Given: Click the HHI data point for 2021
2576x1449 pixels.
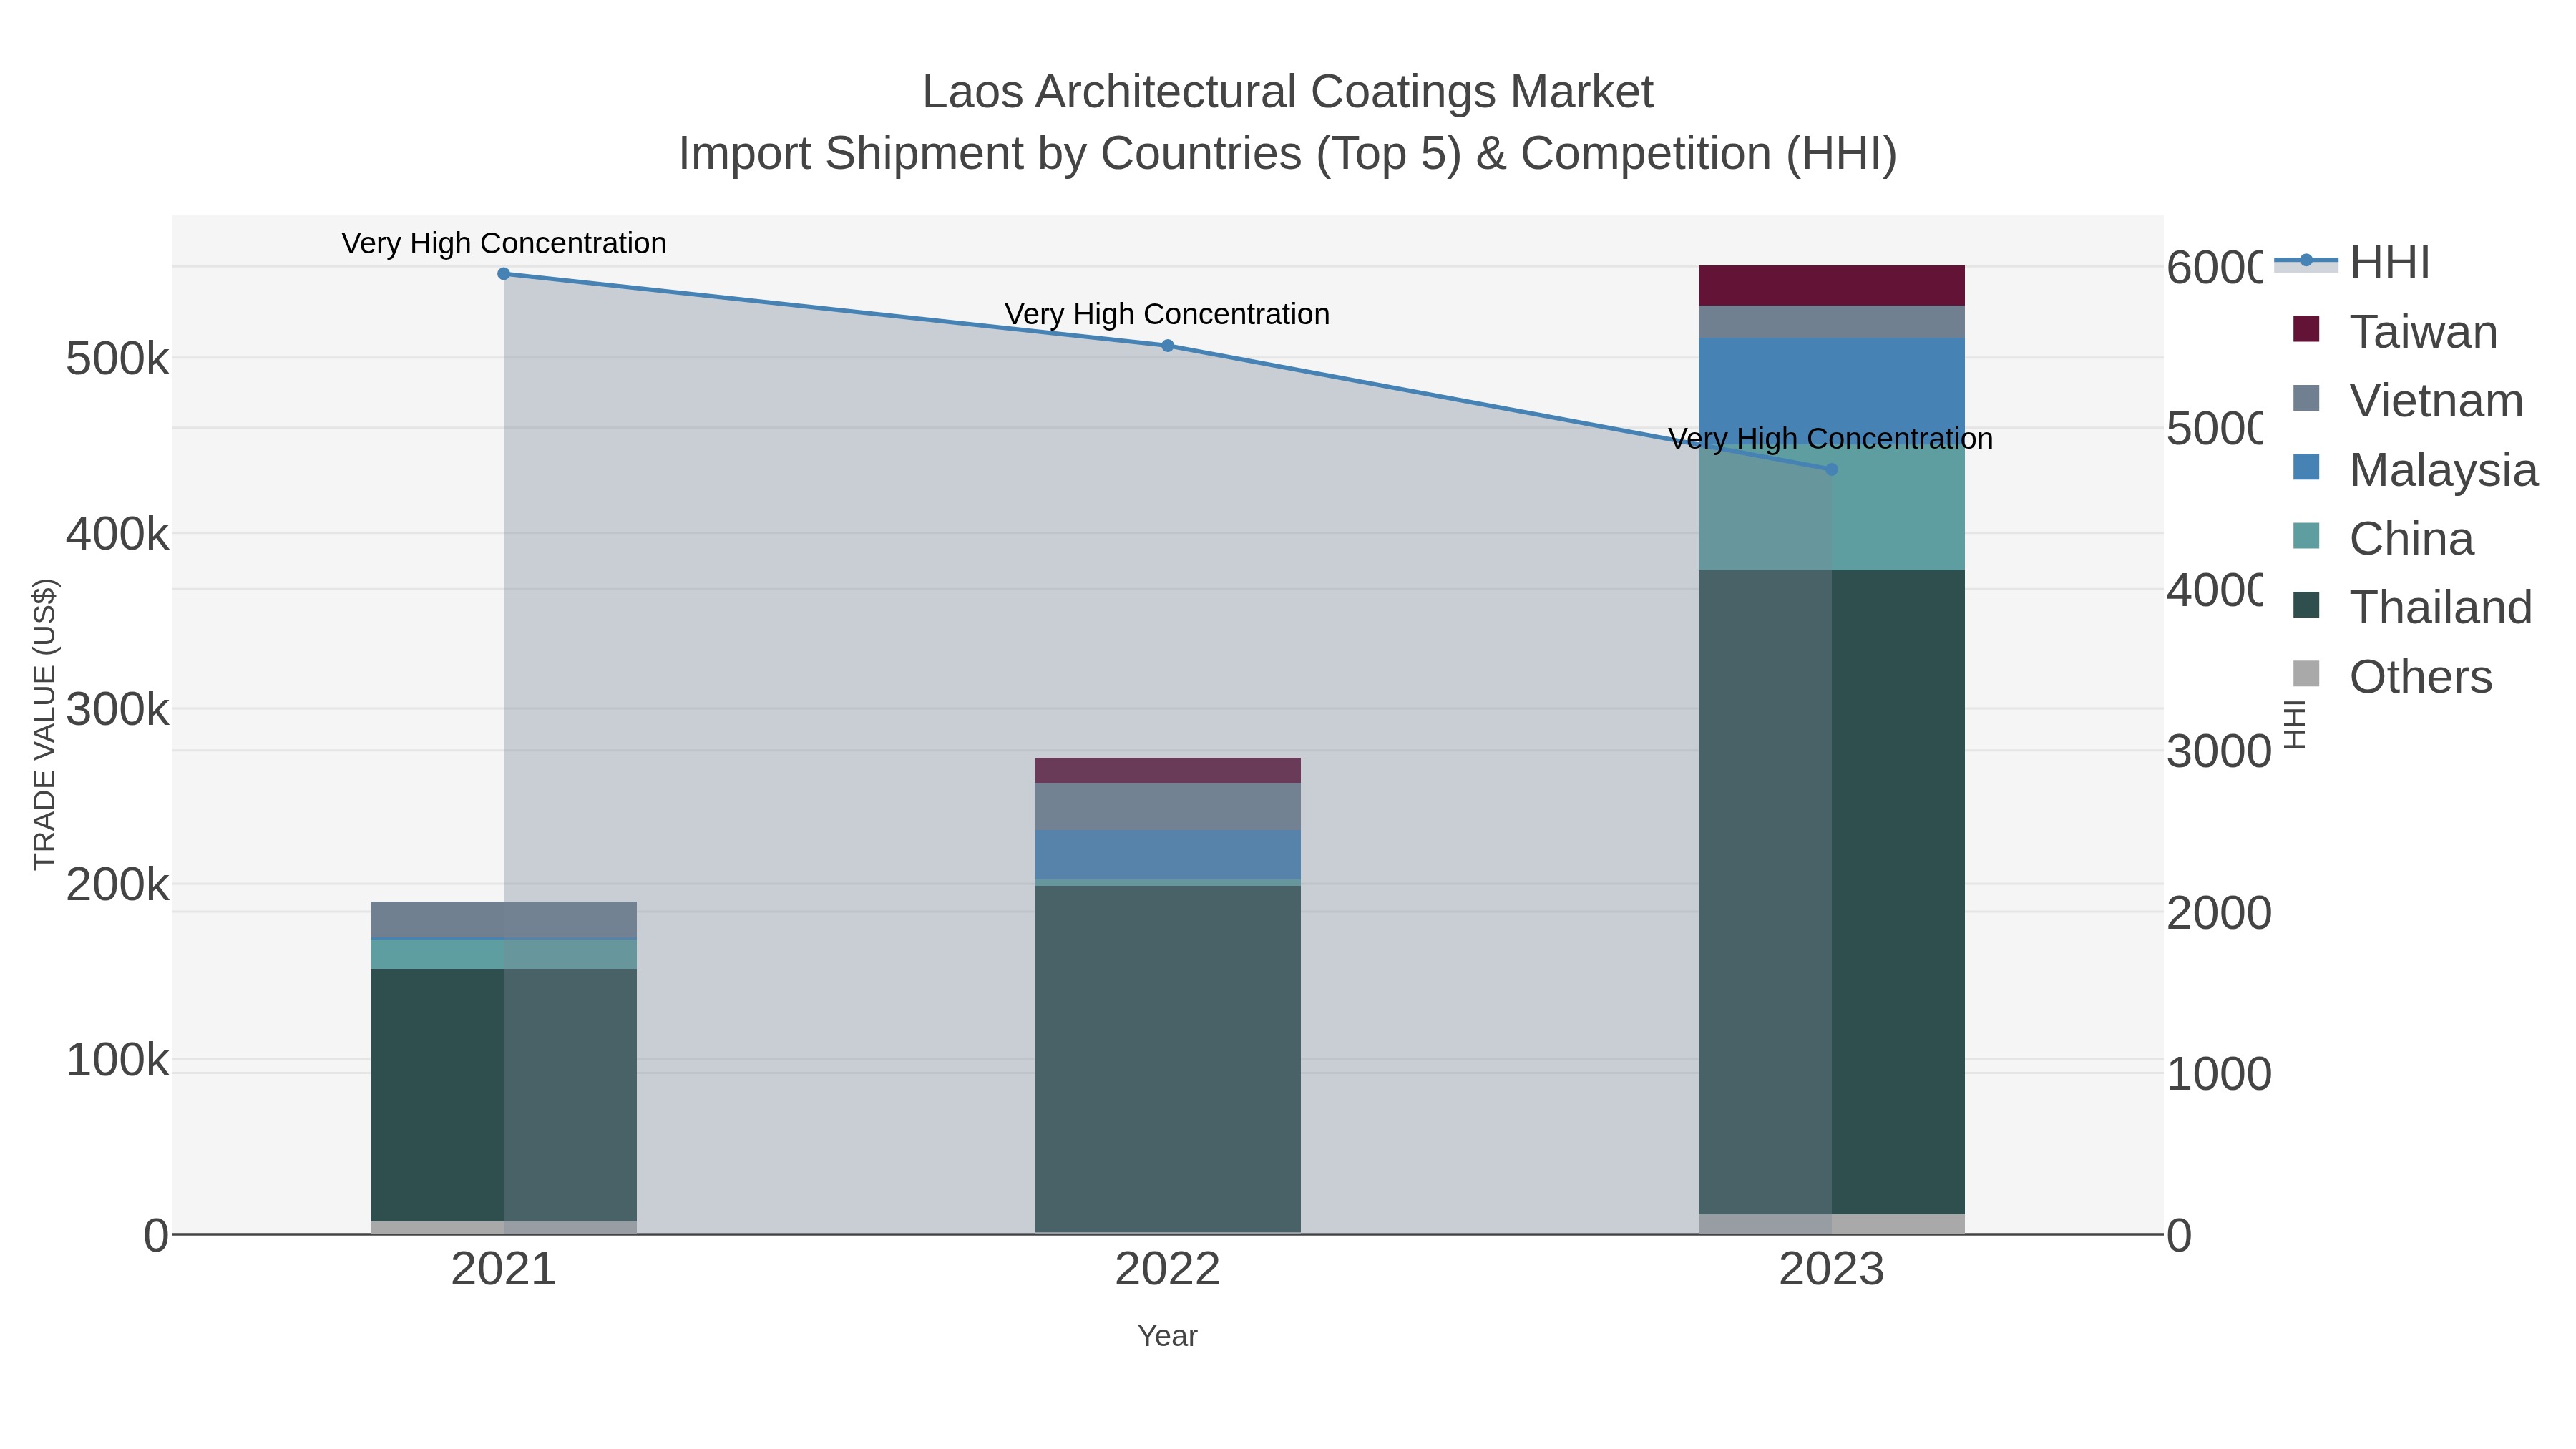Looking at the screenshot, I should (504, 274).
